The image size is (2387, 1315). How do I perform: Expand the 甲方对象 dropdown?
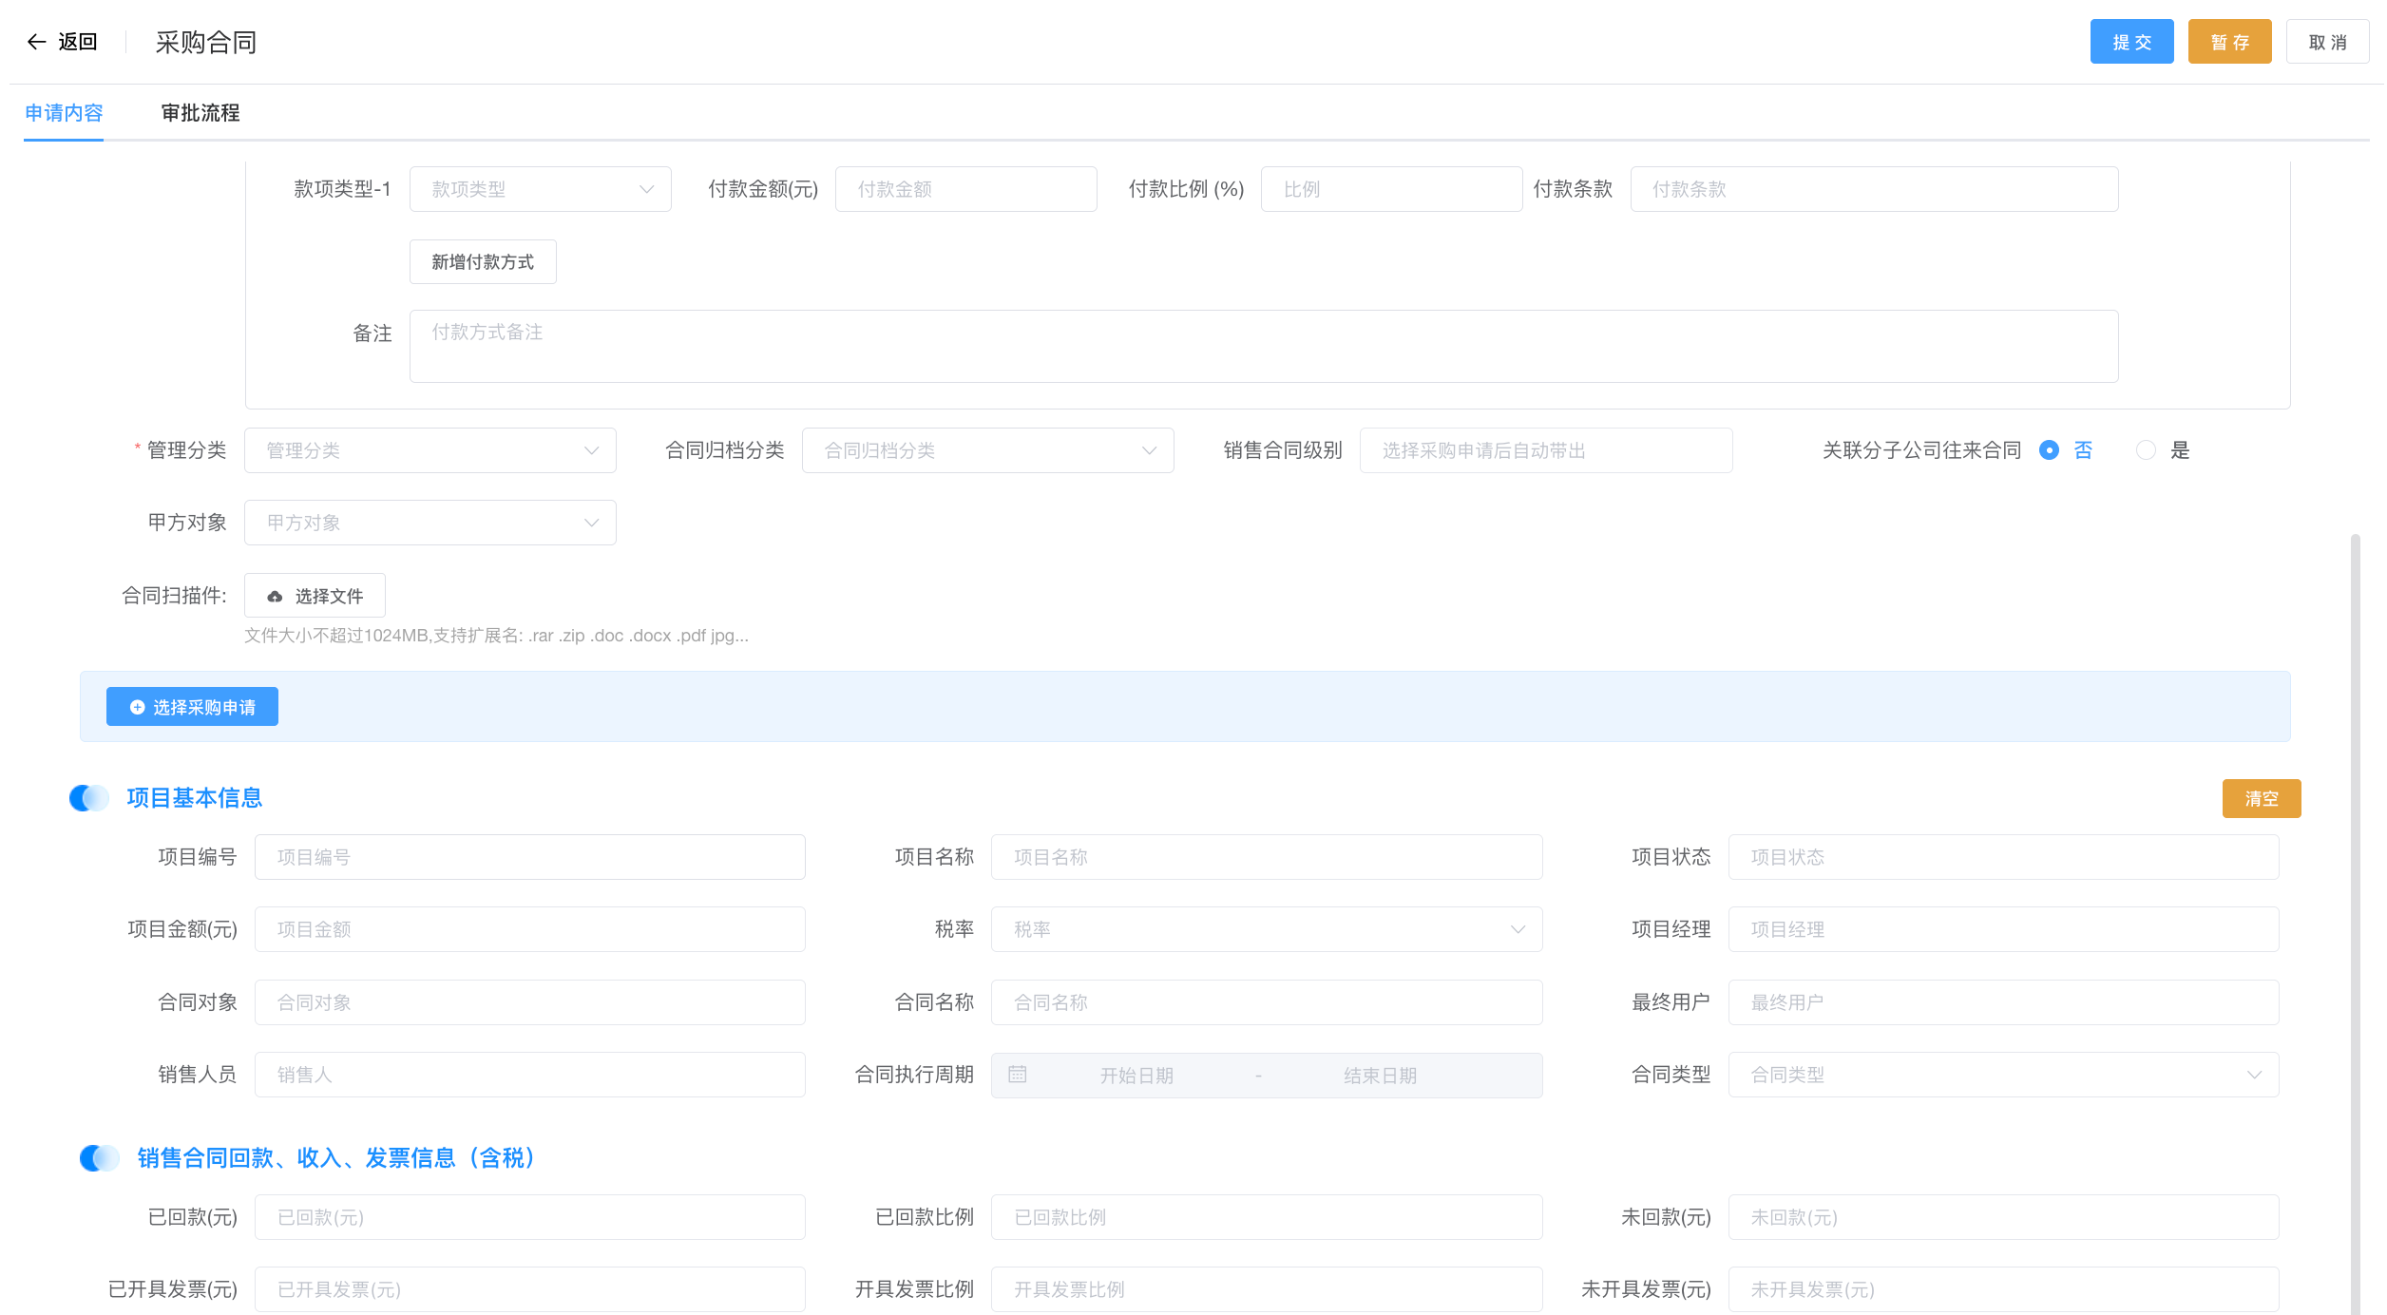430,523
